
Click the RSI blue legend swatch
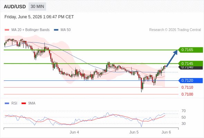click(7, 103)
